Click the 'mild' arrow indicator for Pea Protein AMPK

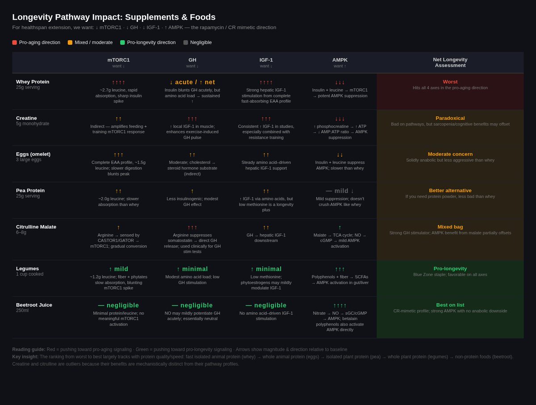click(340, 191)
